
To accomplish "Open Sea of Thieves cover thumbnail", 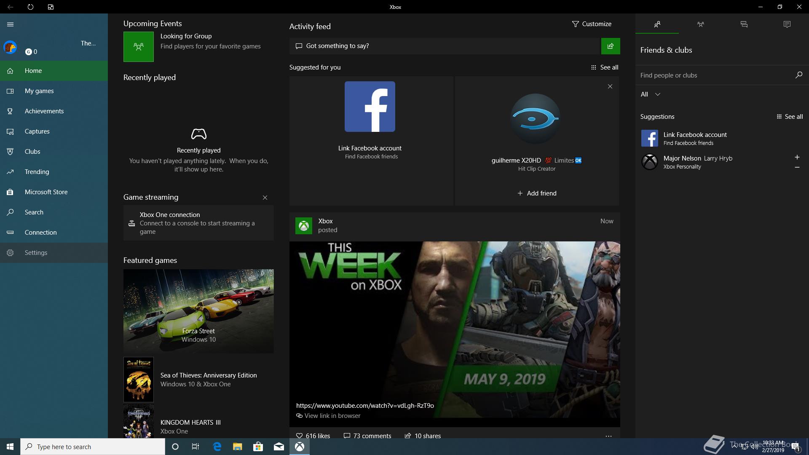I will click(139, 380).
